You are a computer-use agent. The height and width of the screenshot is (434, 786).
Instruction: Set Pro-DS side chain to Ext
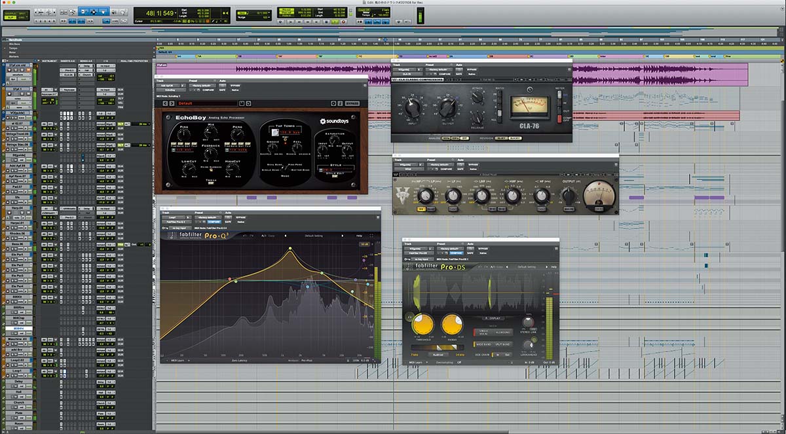(x=507, y=355)
